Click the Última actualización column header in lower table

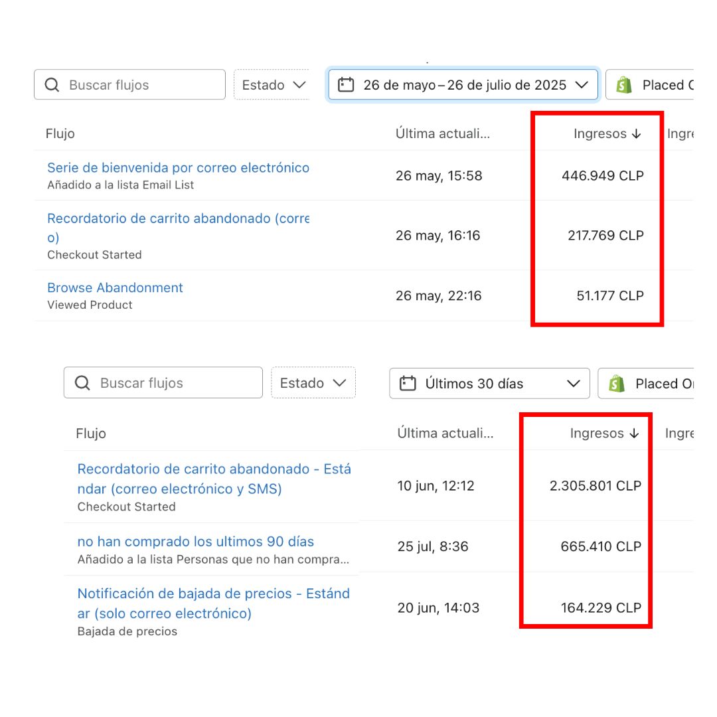(445, 434)
